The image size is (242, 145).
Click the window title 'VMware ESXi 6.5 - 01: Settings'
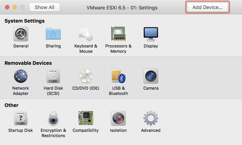click(122, 8)
